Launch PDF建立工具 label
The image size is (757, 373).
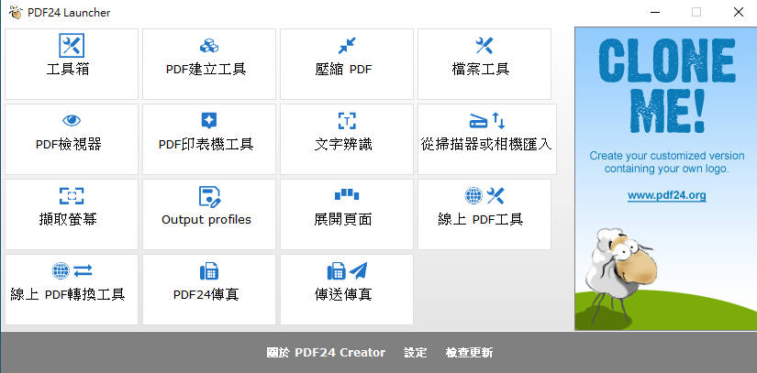[x=206, y=70]
